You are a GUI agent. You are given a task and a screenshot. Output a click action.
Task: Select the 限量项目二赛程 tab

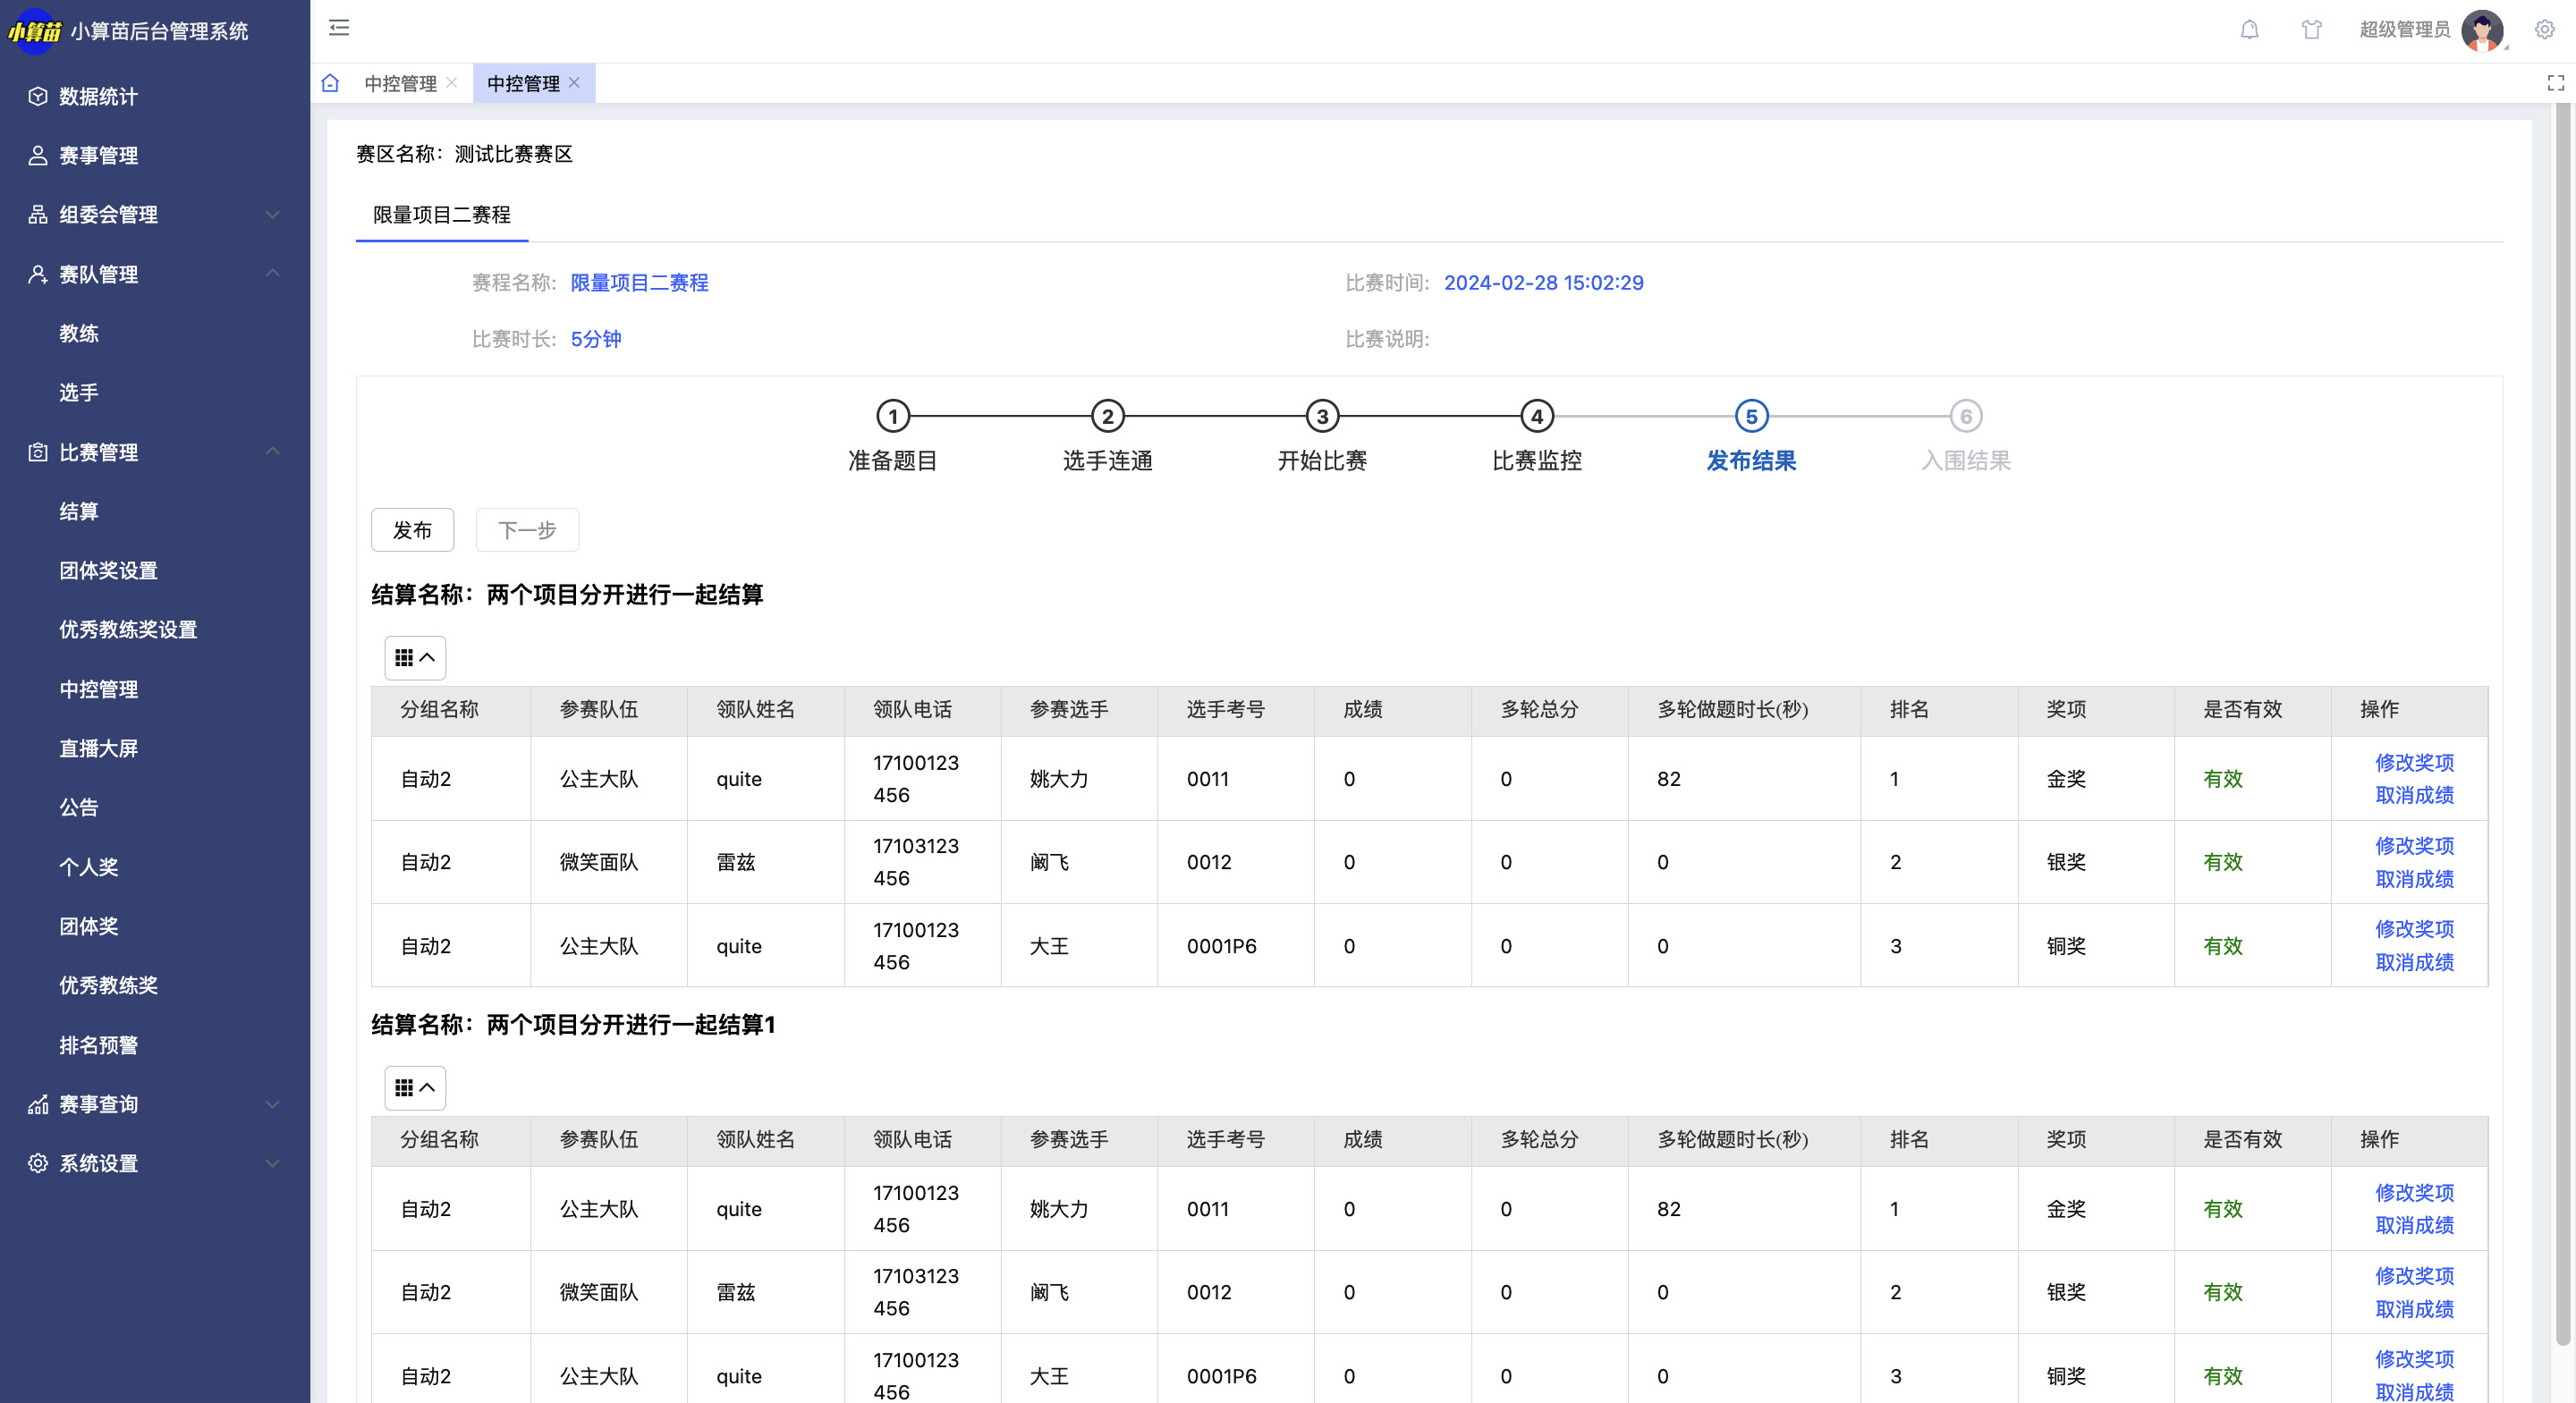[441, 215]
